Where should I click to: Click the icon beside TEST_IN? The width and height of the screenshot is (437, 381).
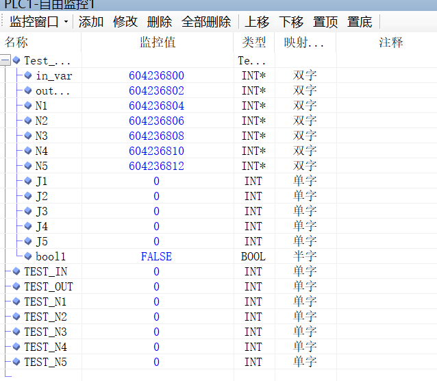click(16, 271)
